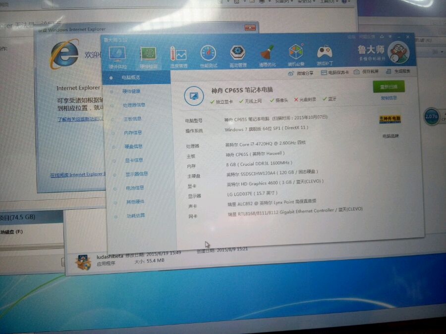Click the 摄像头 feature indicator
The image size is (446, 334).
pos(279,100)
